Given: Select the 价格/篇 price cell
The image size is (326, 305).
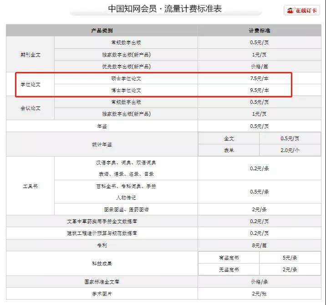Looking at the screenshot, I should pos(260,66).
